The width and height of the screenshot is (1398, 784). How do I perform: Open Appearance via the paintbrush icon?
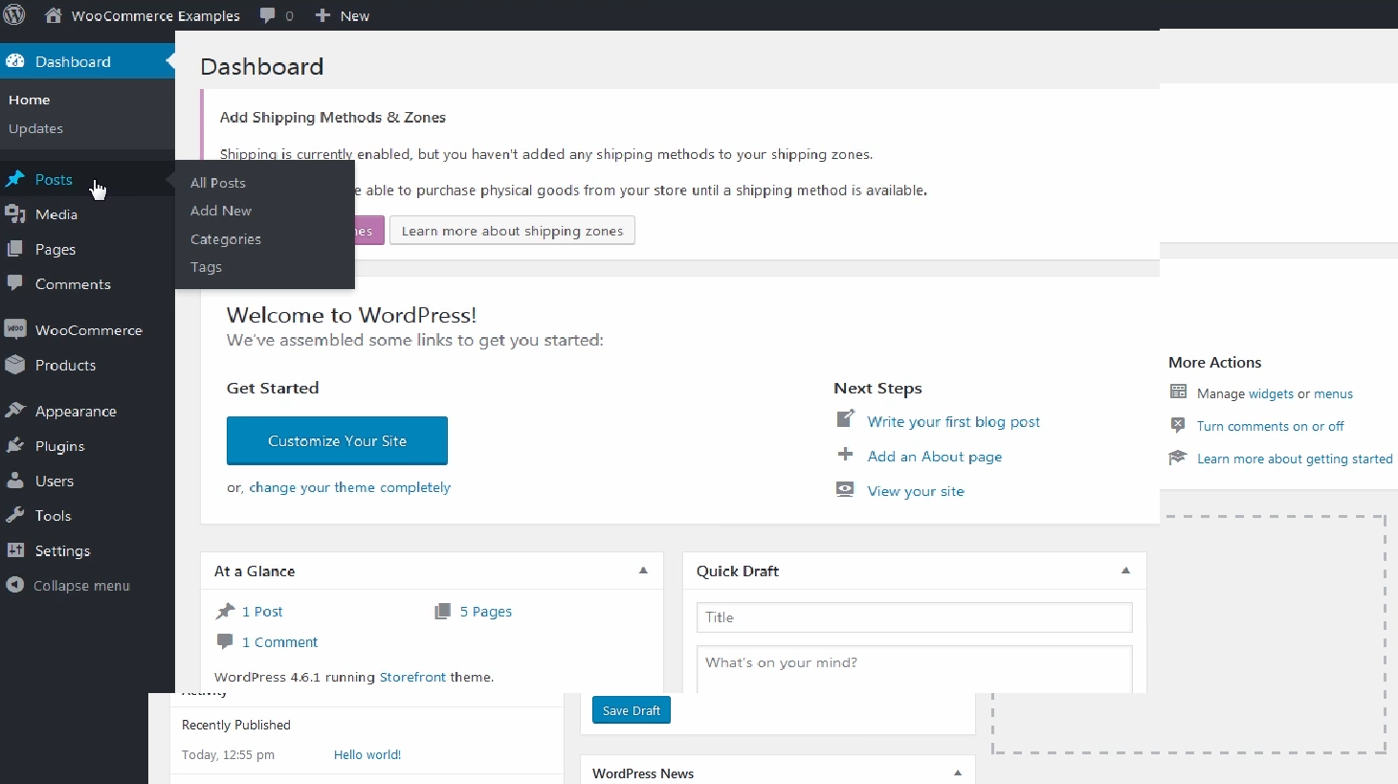(x=15, y=411)
